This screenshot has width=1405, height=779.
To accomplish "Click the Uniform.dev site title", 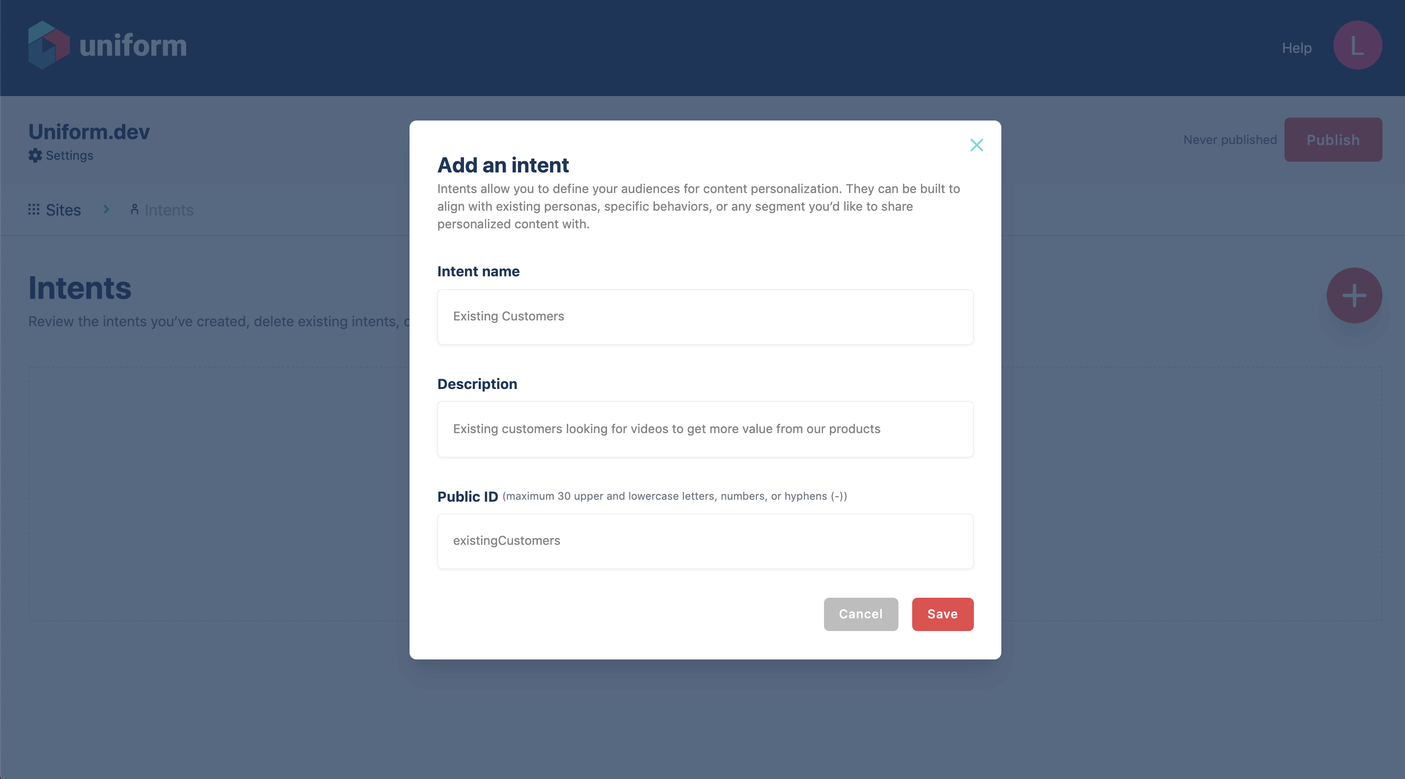I will click(89, 131).
